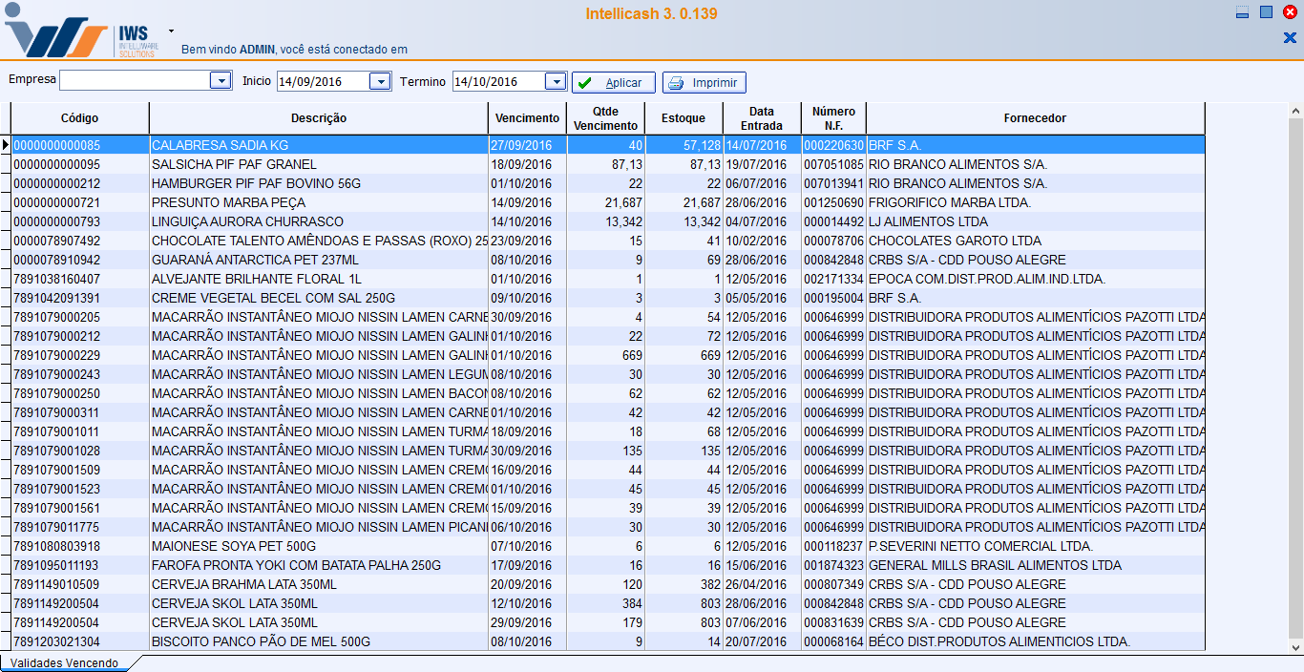Click code cell 7891079011775
1304x672 pixels.
(x=80, y=527)
